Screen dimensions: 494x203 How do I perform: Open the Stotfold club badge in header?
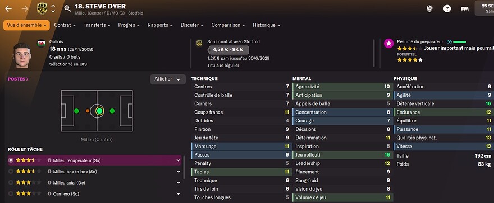click(42, 8)
